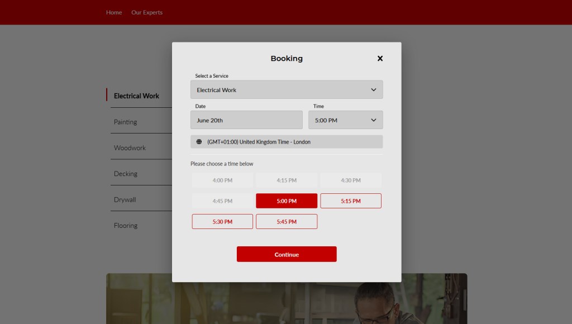
Task: Select the 5:30 PM time slot
Action: [x=222, y=222]
